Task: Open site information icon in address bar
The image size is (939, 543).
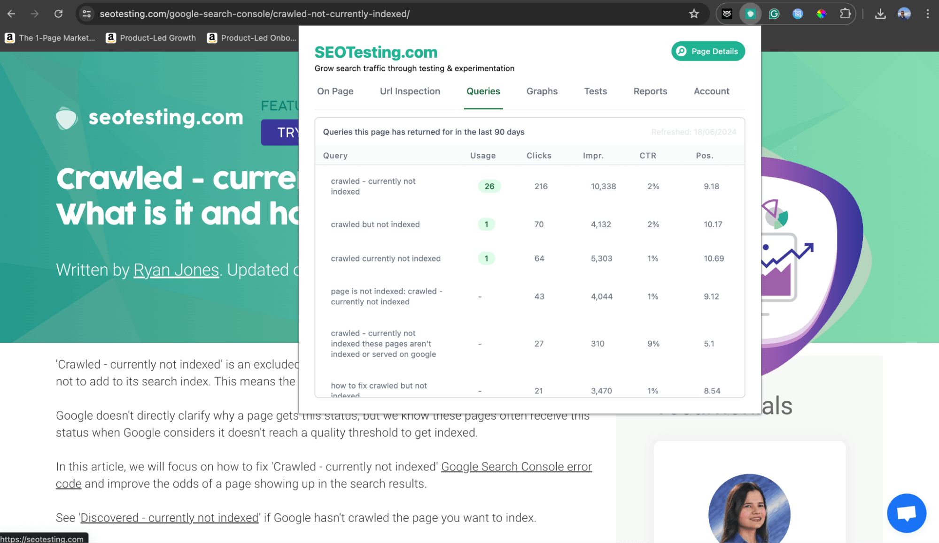Action: 86,14
